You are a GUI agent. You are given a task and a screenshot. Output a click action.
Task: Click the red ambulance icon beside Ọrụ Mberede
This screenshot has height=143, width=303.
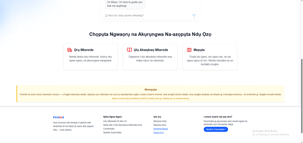click(x=70, y=50)
